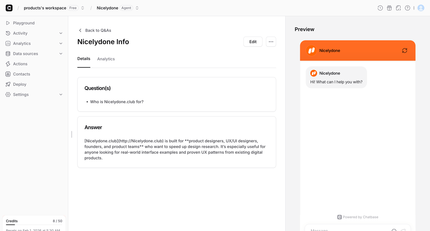
Task: Click the products's workspace breadcrumb
Action: coord(45,8)
